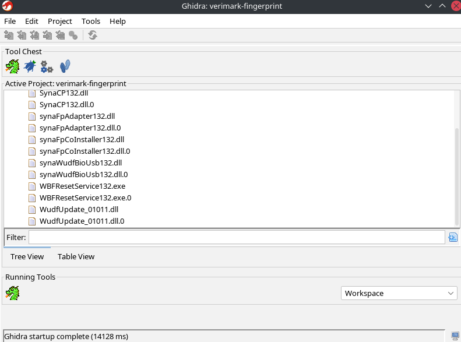Open the File menu
The image size is (461, 342).
click(10, 21)
